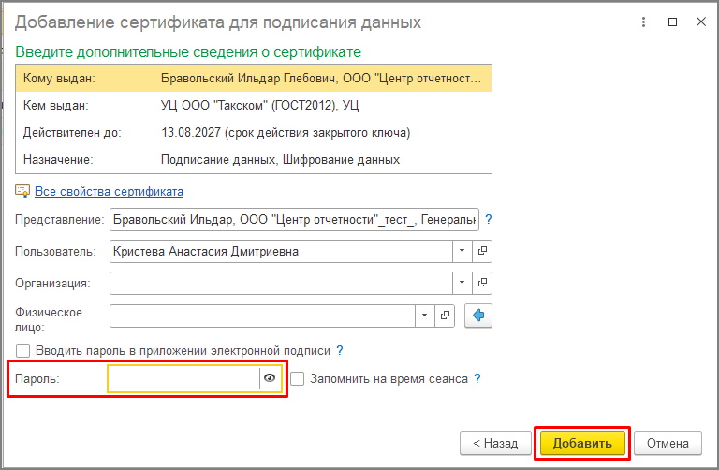Screen dimensions: 719x470
Task: Click help mark beside Запомнить на время сеанса
Action: pos(477,379)
